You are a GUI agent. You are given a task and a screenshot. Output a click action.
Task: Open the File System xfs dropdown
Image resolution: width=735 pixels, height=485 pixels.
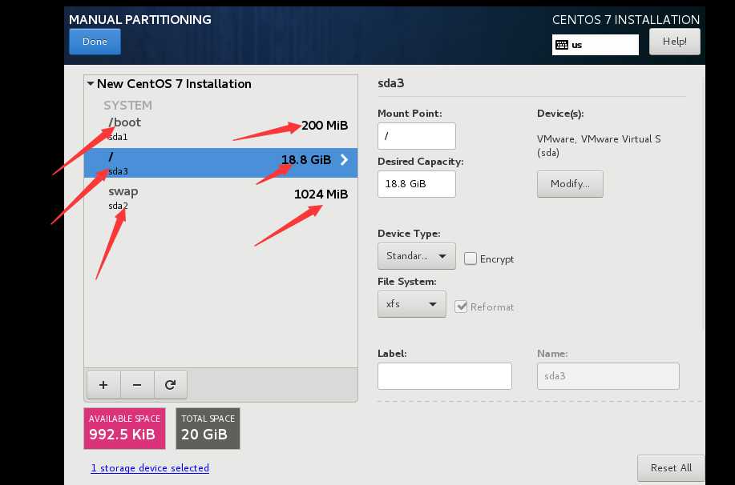click(x=411, y=304)
